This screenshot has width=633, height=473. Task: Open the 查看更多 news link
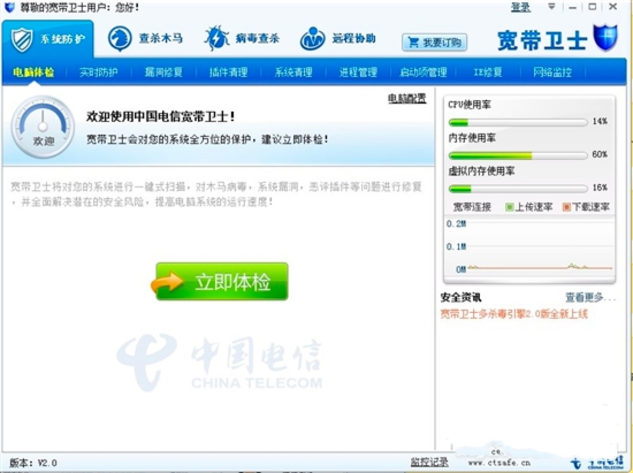pyautogui.click(x=590, y=298)
